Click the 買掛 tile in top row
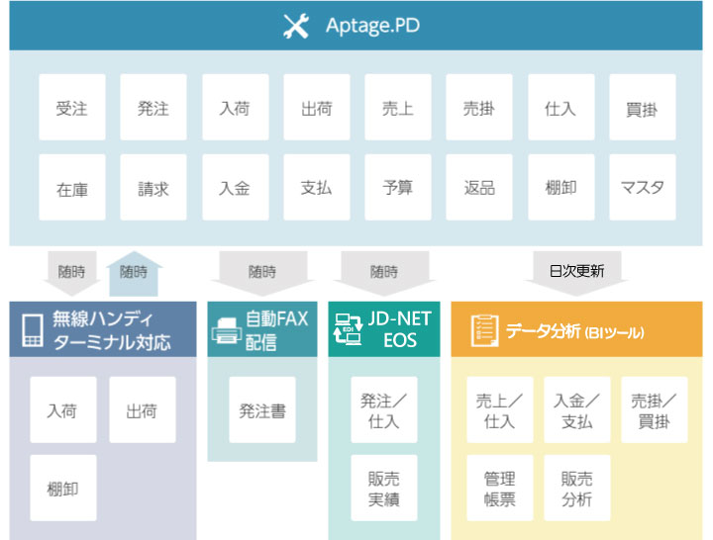This screenshot has width=713, height=540. [x=642, y=107]
